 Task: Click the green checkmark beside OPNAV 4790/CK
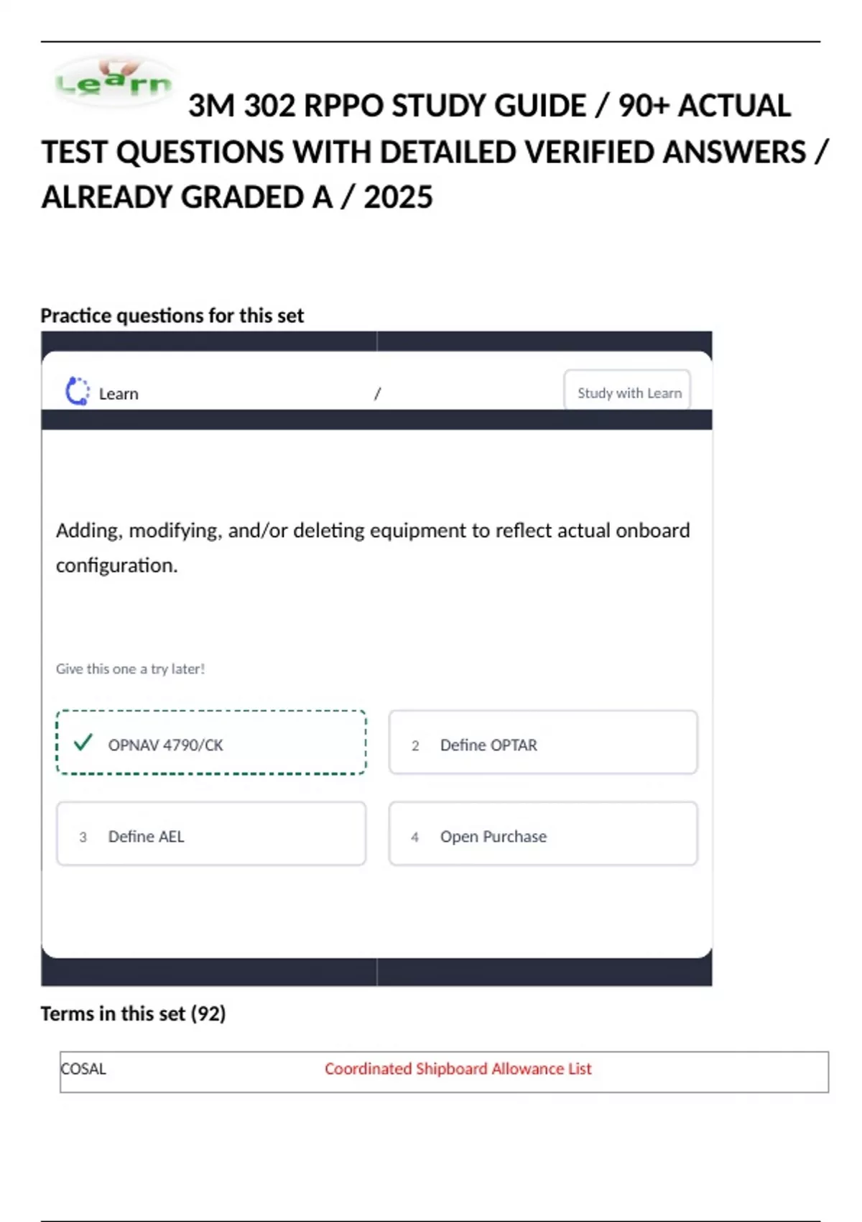point(83,742)
